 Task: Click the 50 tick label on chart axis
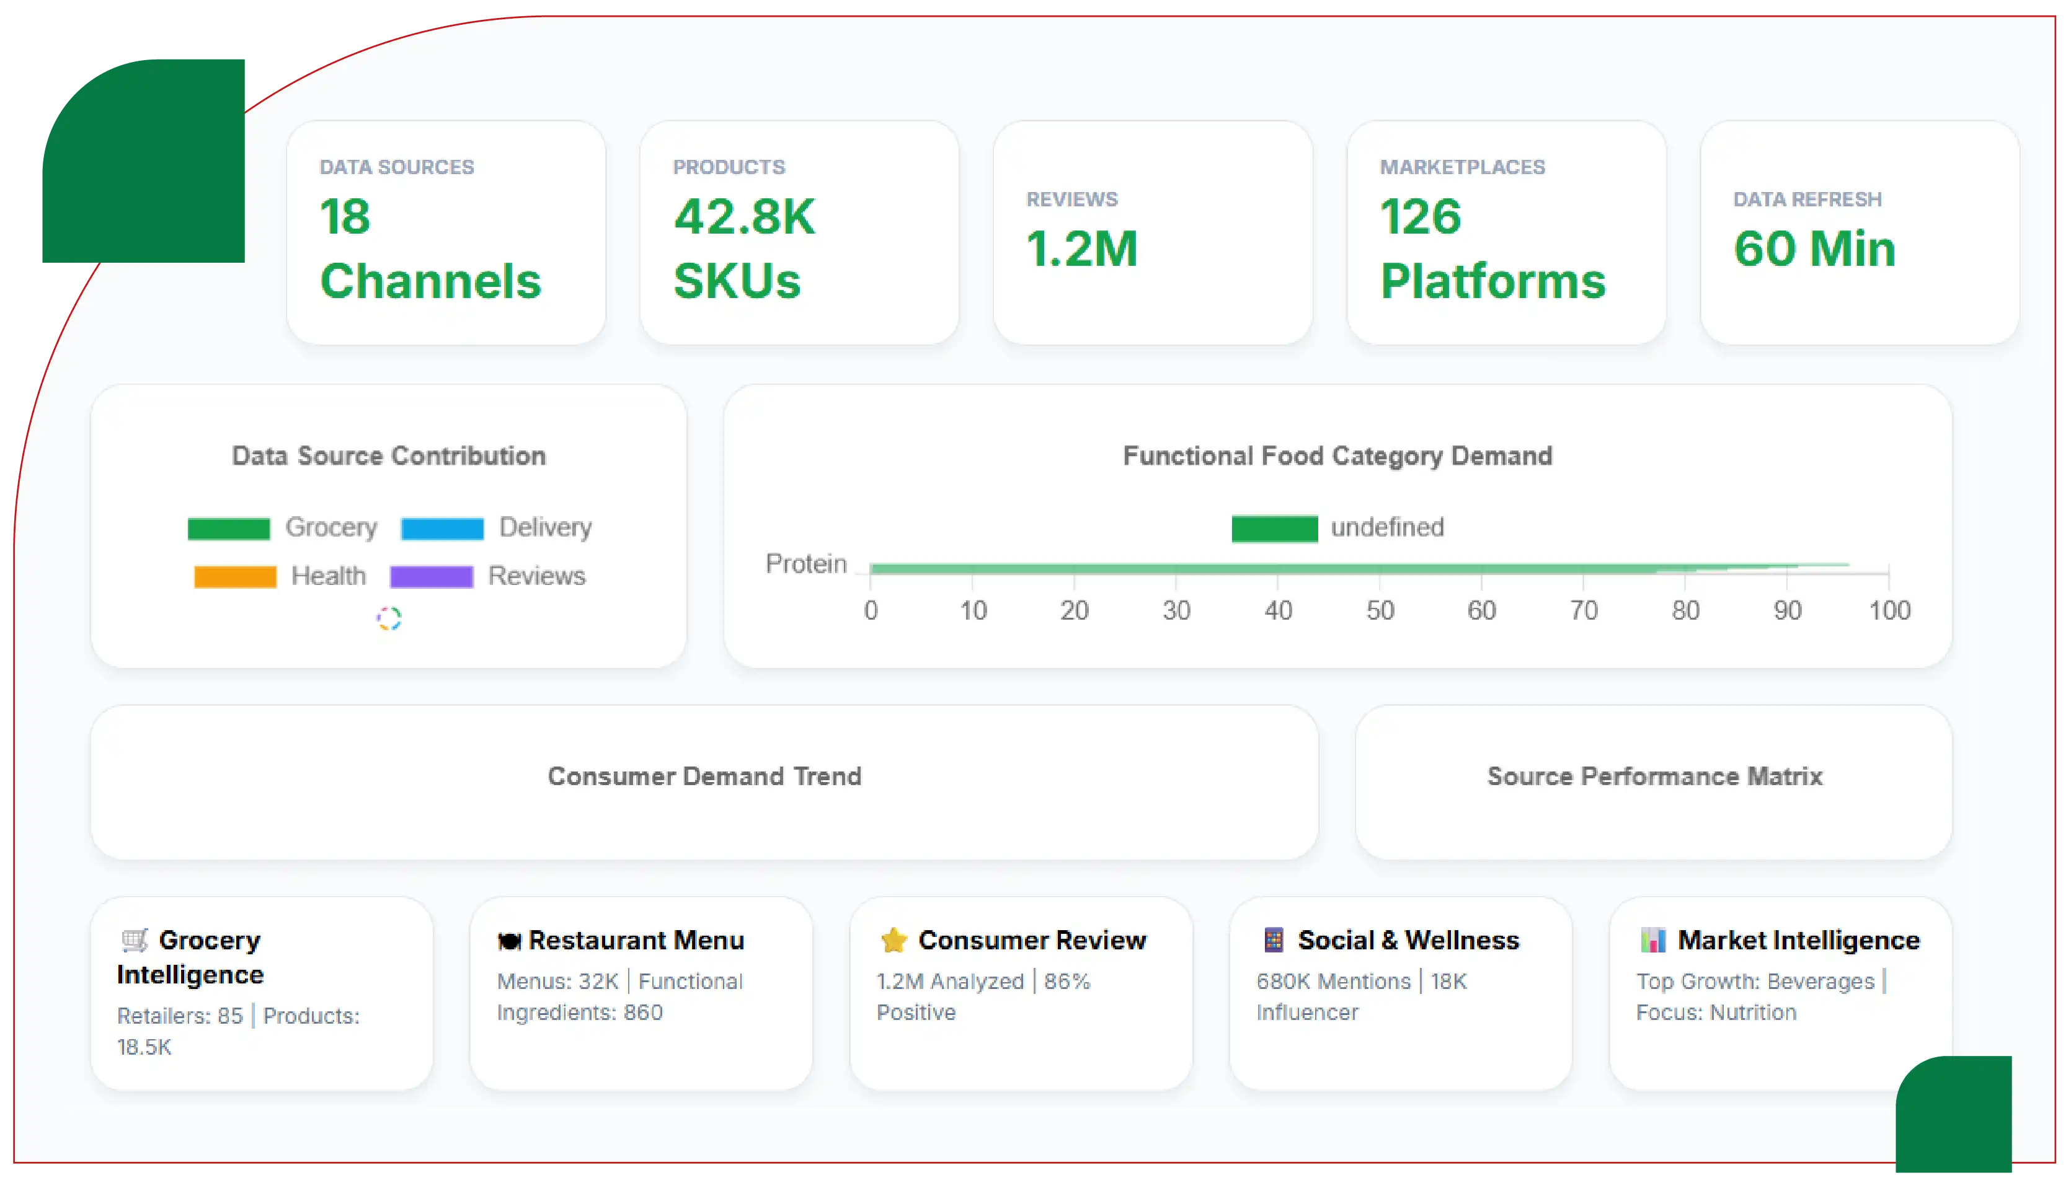click(x=1380, y=610)
